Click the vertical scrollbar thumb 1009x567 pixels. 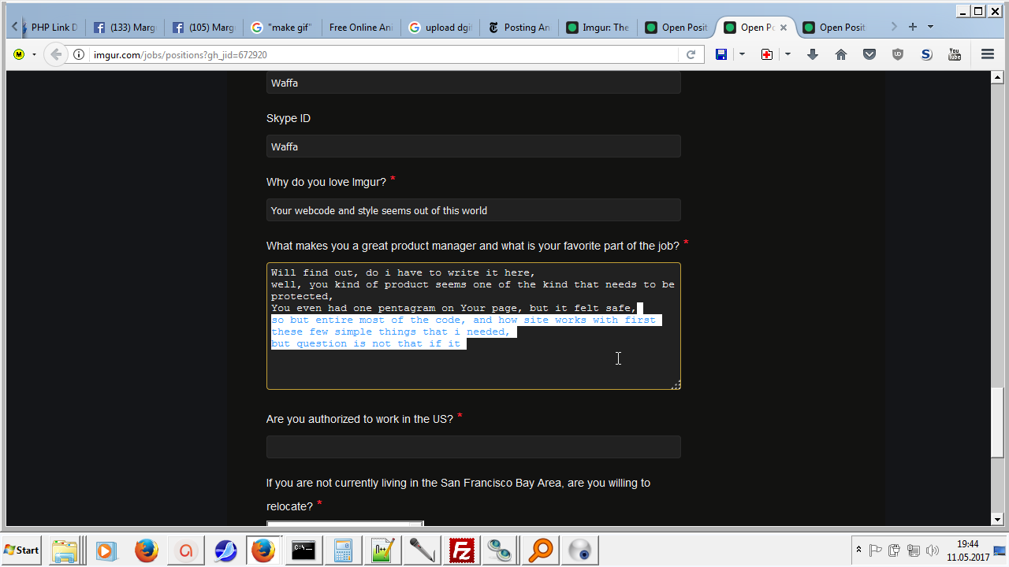coord(997,424)
